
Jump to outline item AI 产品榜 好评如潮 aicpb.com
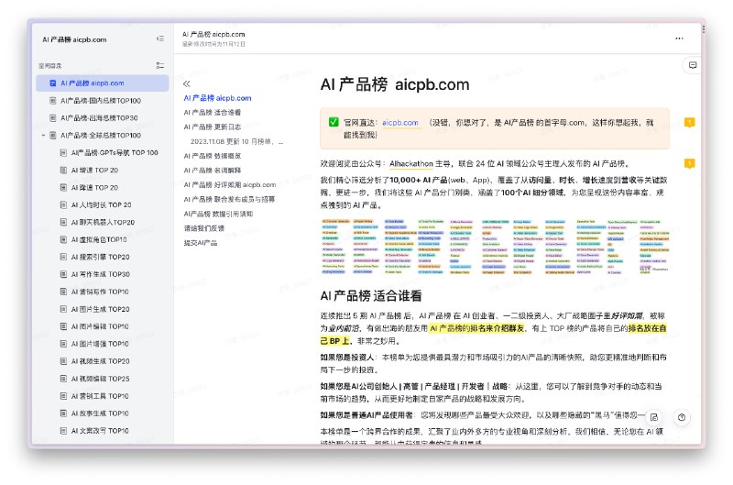pyautogui.click(x=230, y=184)
